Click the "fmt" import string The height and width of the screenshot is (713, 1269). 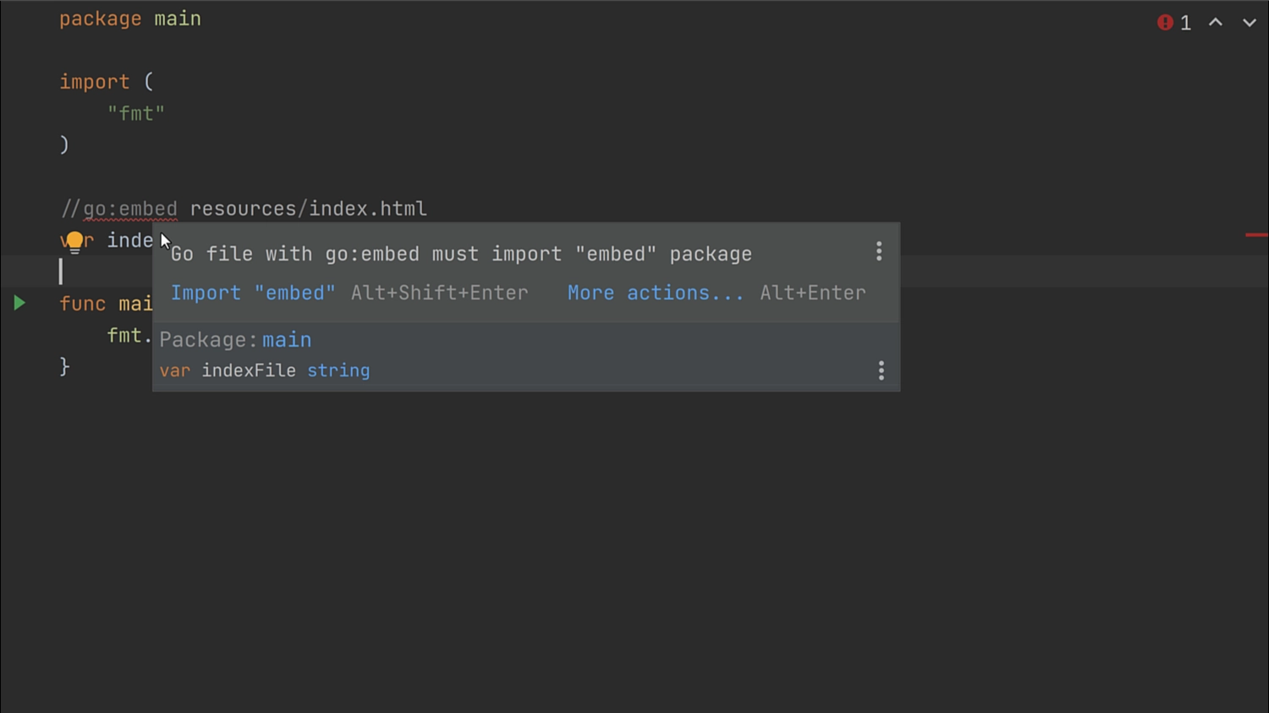point(135,113)
